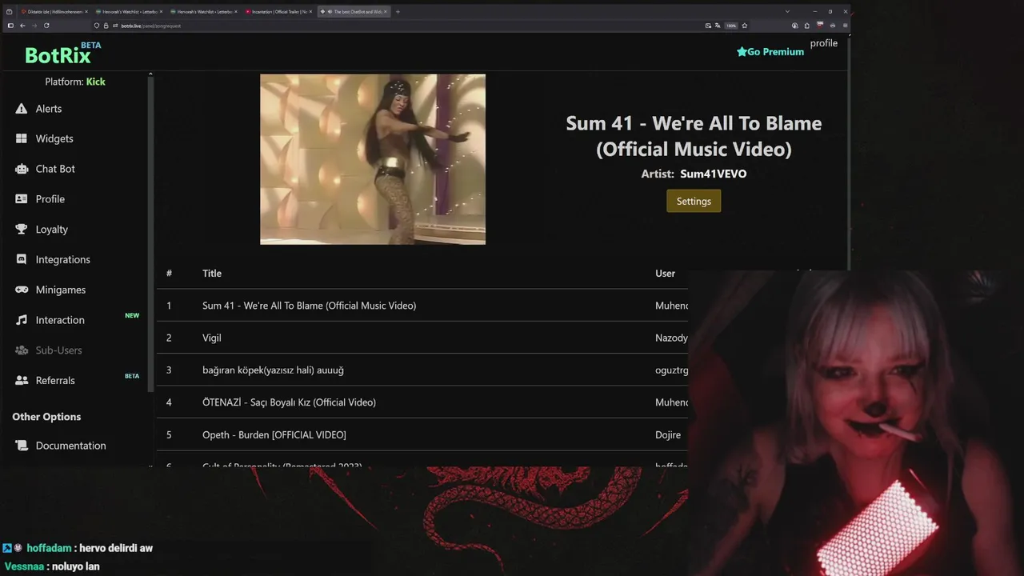Click the Documentation book icon

click(x=22, y=446)
